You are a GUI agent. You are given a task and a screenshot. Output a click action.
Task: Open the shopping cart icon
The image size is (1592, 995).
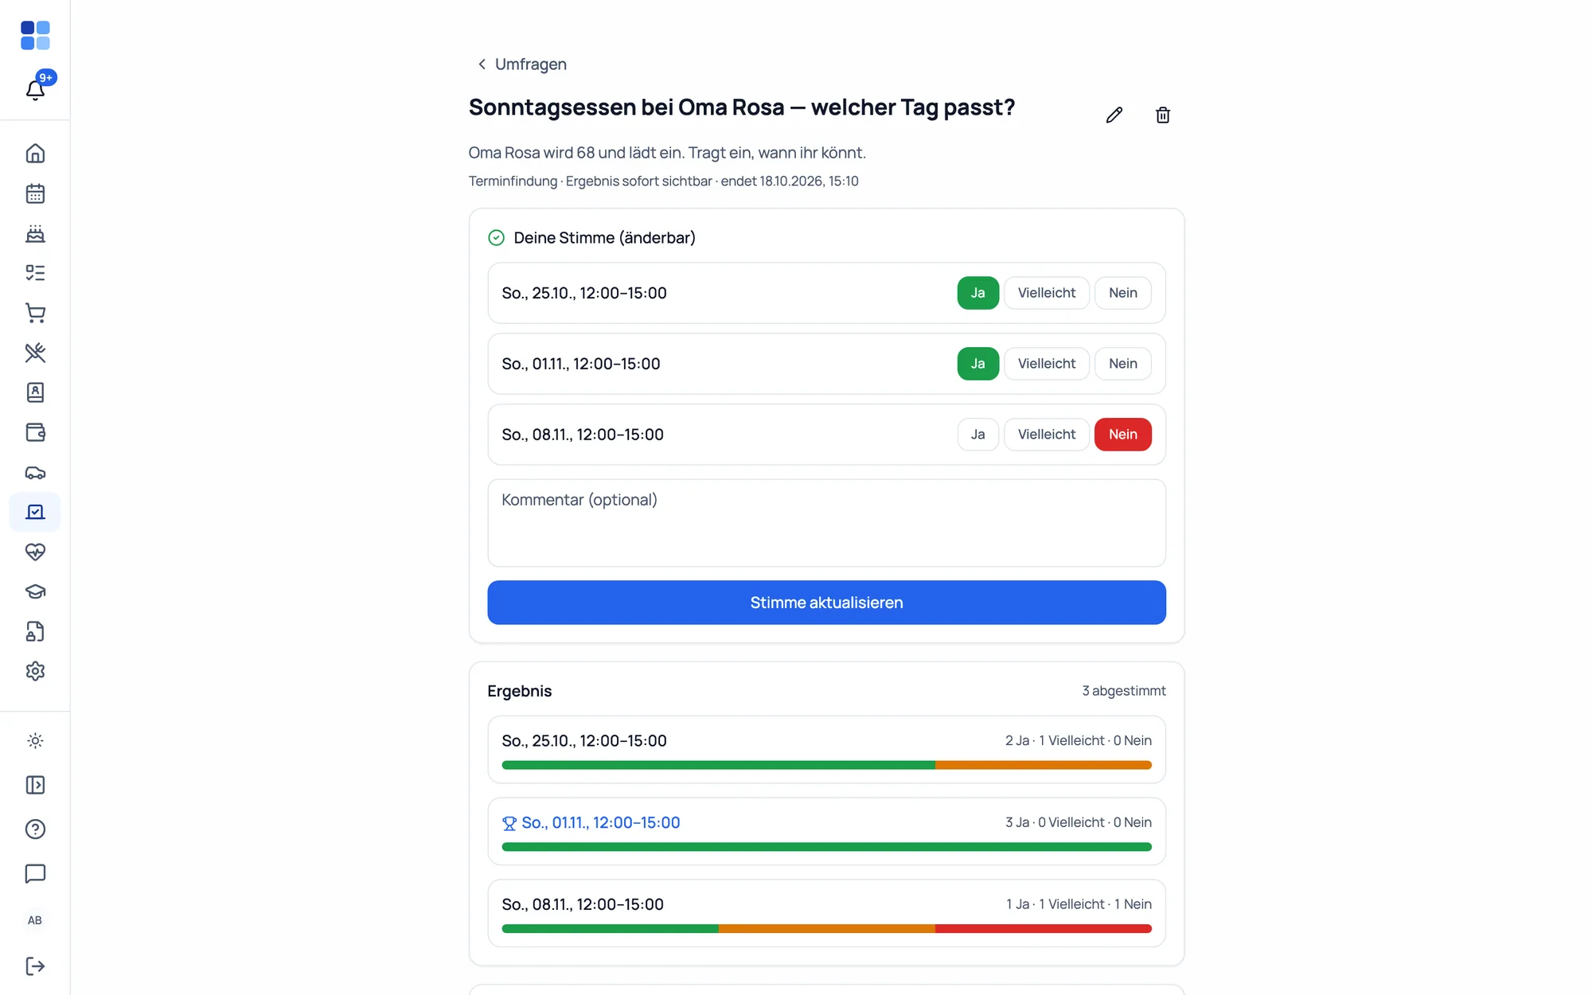[x=35, y=313]
